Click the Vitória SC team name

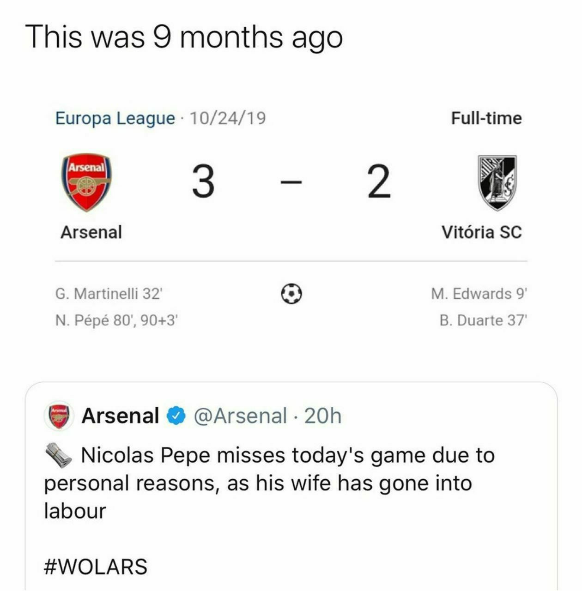pos(481,232)
